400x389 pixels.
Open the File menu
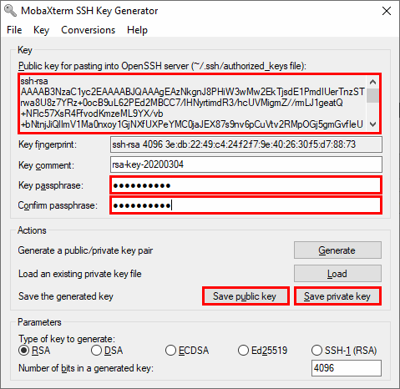click(x=14, y=30)
